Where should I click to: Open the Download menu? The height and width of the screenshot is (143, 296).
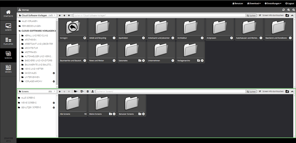tap(254, 3)
